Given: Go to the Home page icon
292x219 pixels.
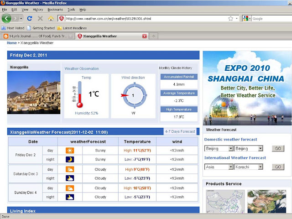Looking at the screenshot, I should (51, 18).
